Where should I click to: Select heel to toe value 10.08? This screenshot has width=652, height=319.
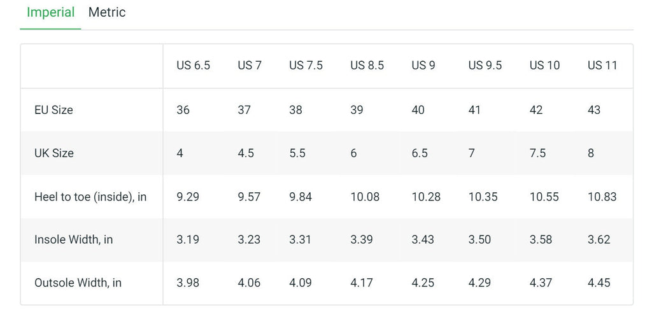click(365, 197)
